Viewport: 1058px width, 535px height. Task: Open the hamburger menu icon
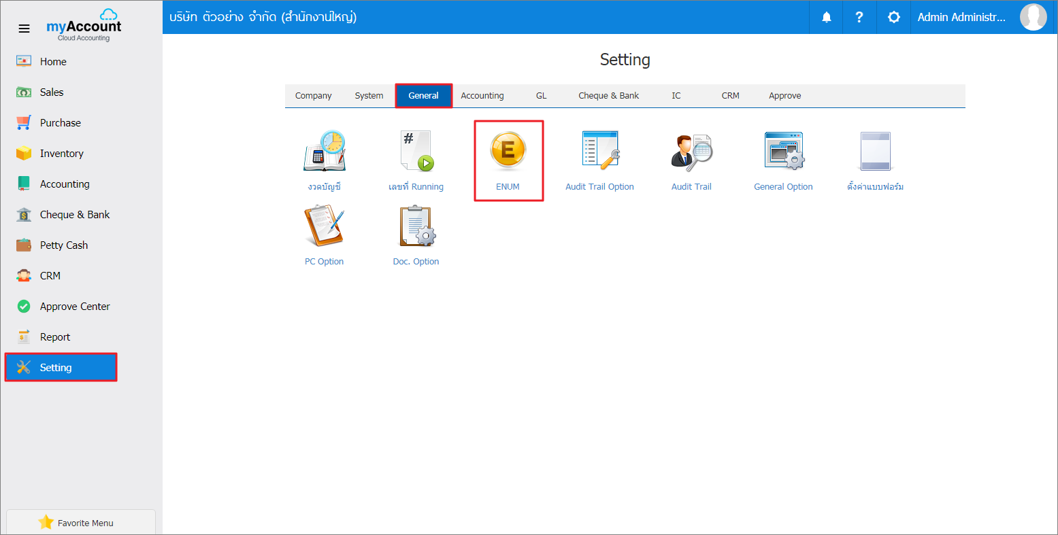coord(24,29)
